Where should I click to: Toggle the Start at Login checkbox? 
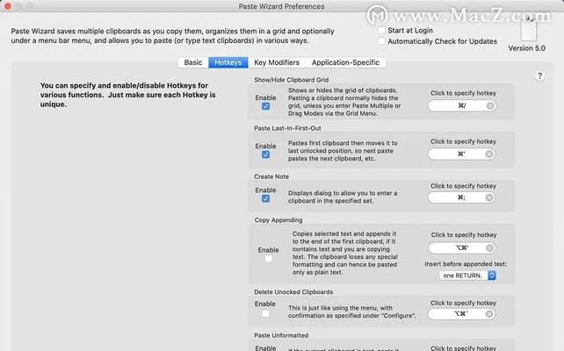point(381,30)
